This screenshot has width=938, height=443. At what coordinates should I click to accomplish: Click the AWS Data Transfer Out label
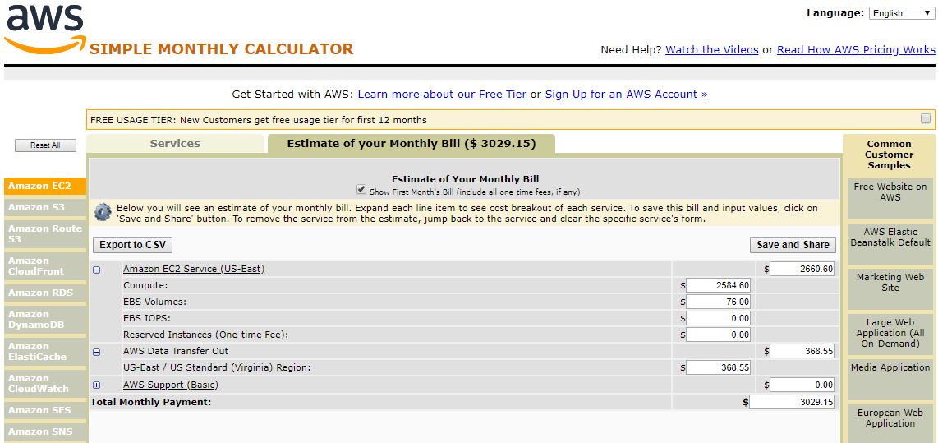176,351
